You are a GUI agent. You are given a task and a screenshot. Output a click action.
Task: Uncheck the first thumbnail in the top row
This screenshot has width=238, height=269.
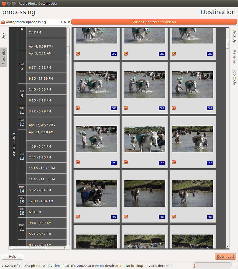tap(78, 53)
